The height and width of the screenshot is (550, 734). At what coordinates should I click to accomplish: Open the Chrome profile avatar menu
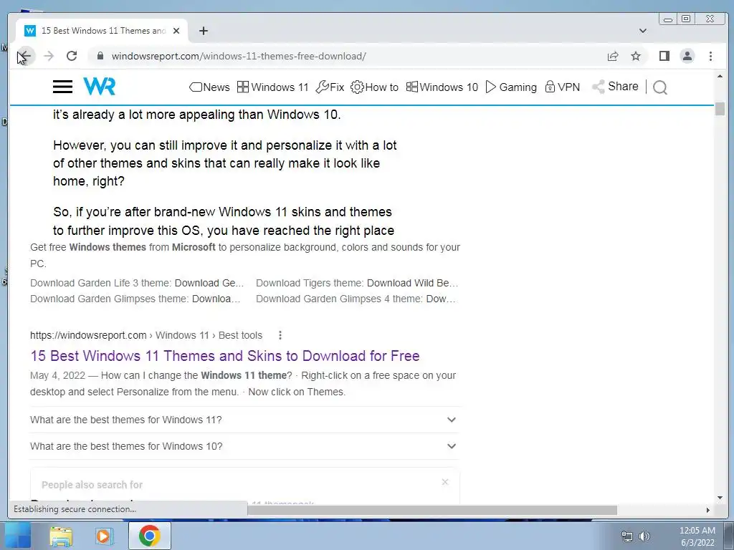pyautogui.click(x=687, y=56)
